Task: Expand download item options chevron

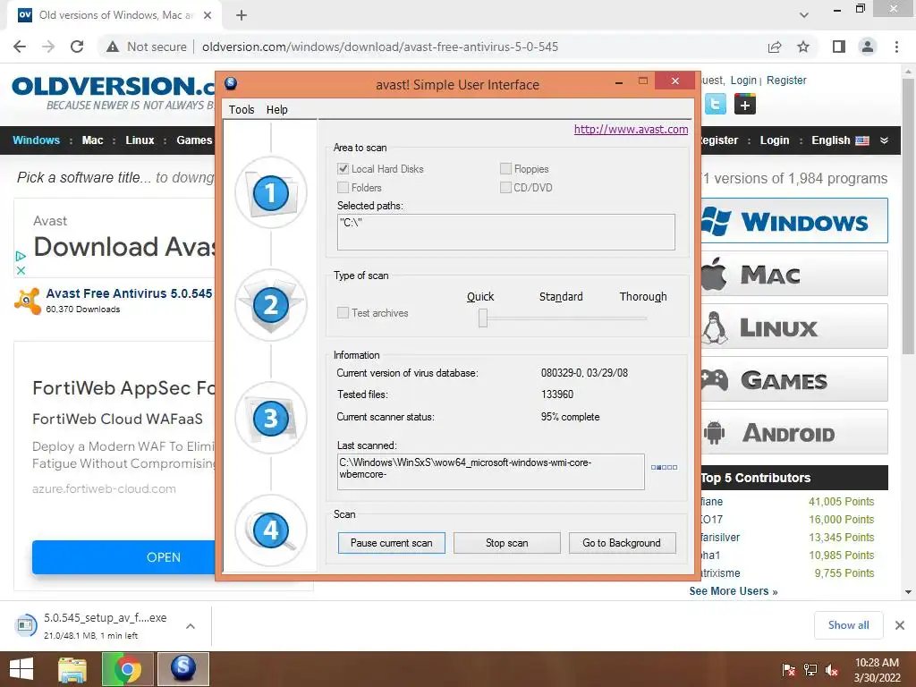Action: click(x=190, y=626)
